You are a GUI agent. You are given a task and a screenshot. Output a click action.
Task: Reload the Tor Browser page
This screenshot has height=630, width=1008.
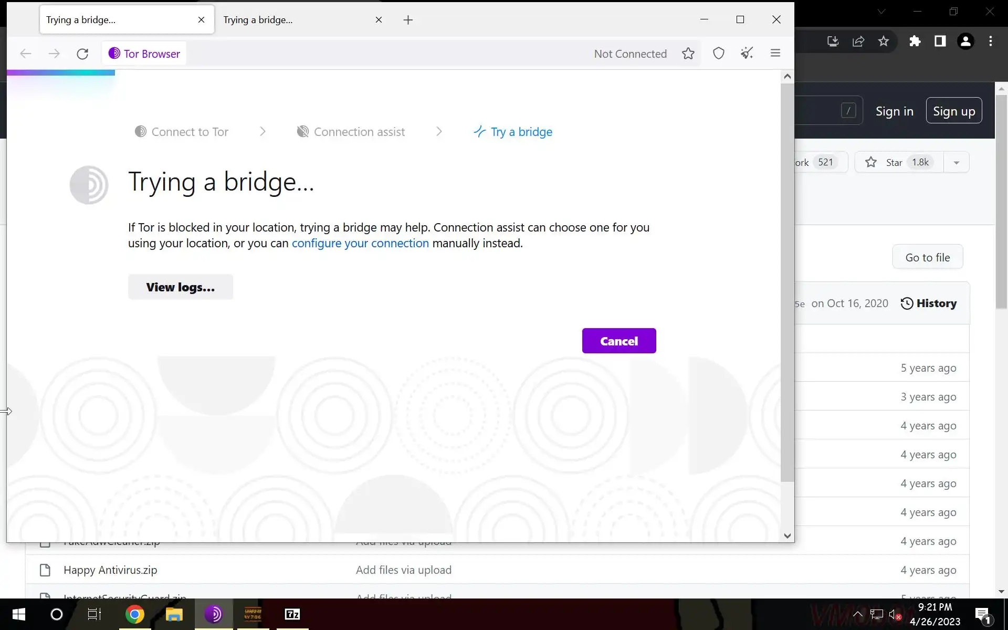(82, 54)
